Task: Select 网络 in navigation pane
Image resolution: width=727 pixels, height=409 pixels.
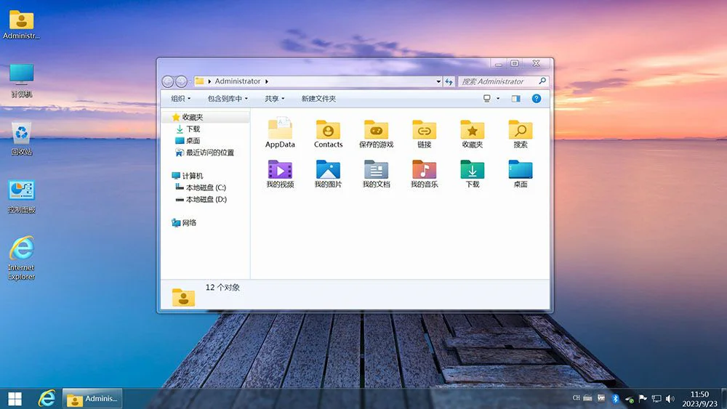Action: [184, 223]
